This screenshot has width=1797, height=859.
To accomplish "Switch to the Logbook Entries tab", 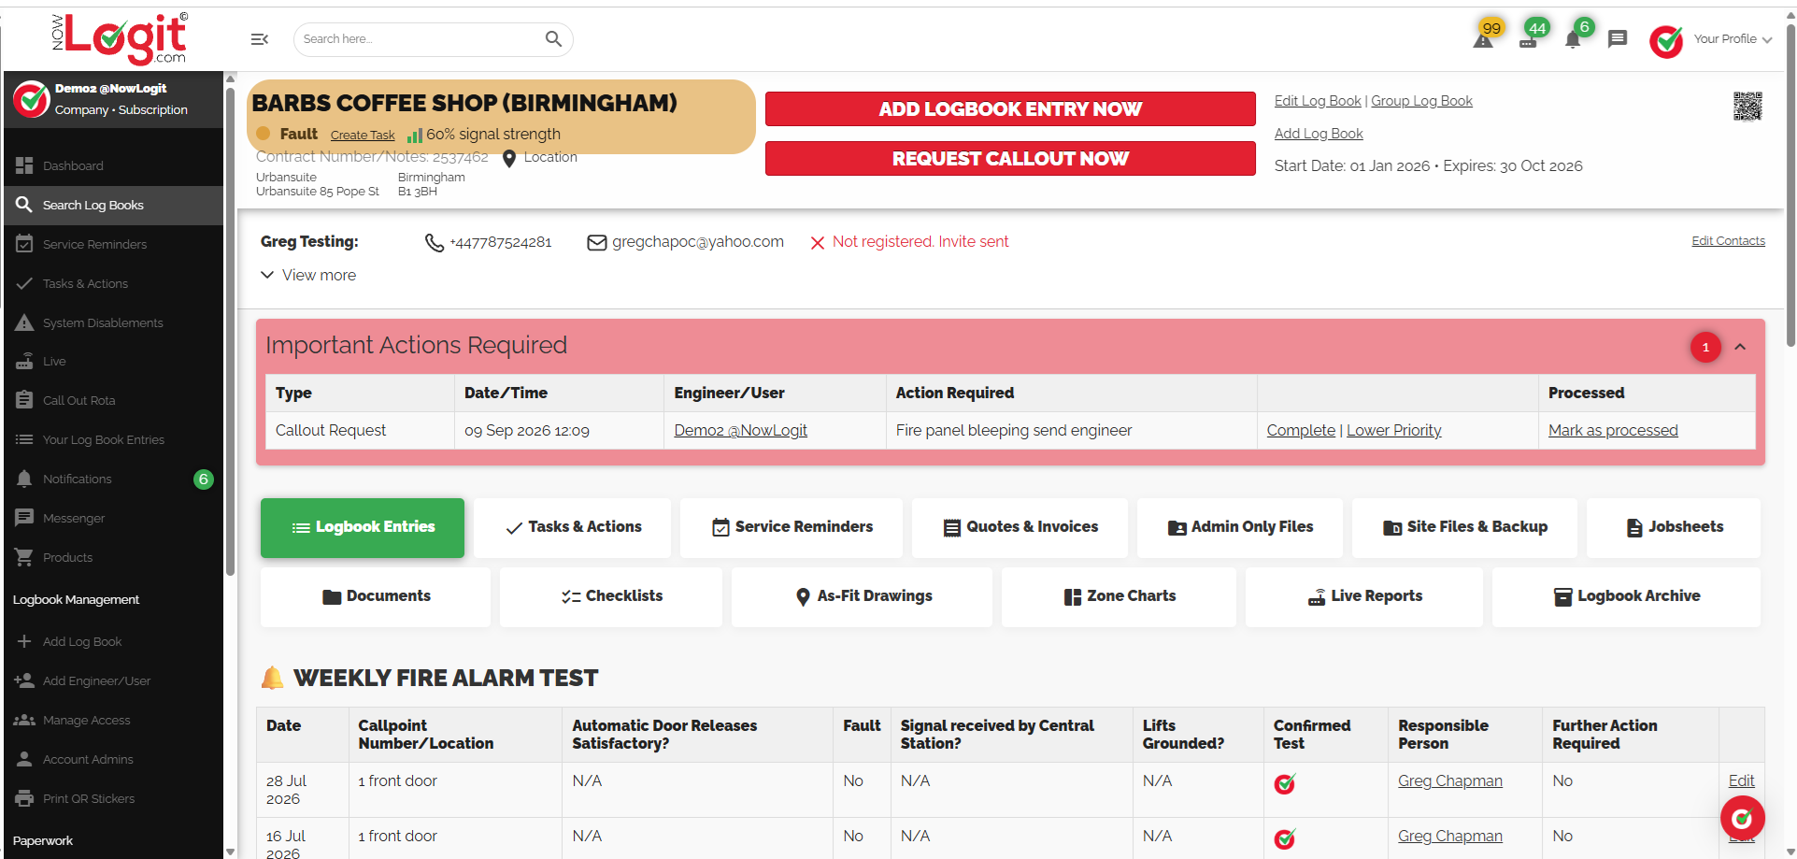I will pyautogui.click(x=363, y=528).
